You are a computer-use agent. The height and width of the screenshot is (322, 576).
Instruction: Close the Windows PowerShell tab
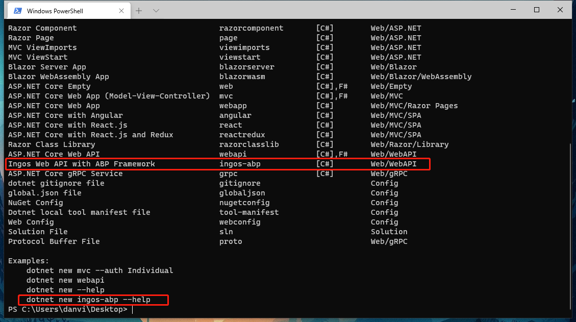tap(121, 11)
